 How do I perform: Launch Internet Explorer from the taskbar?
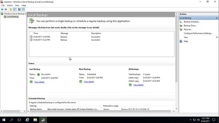27,120
